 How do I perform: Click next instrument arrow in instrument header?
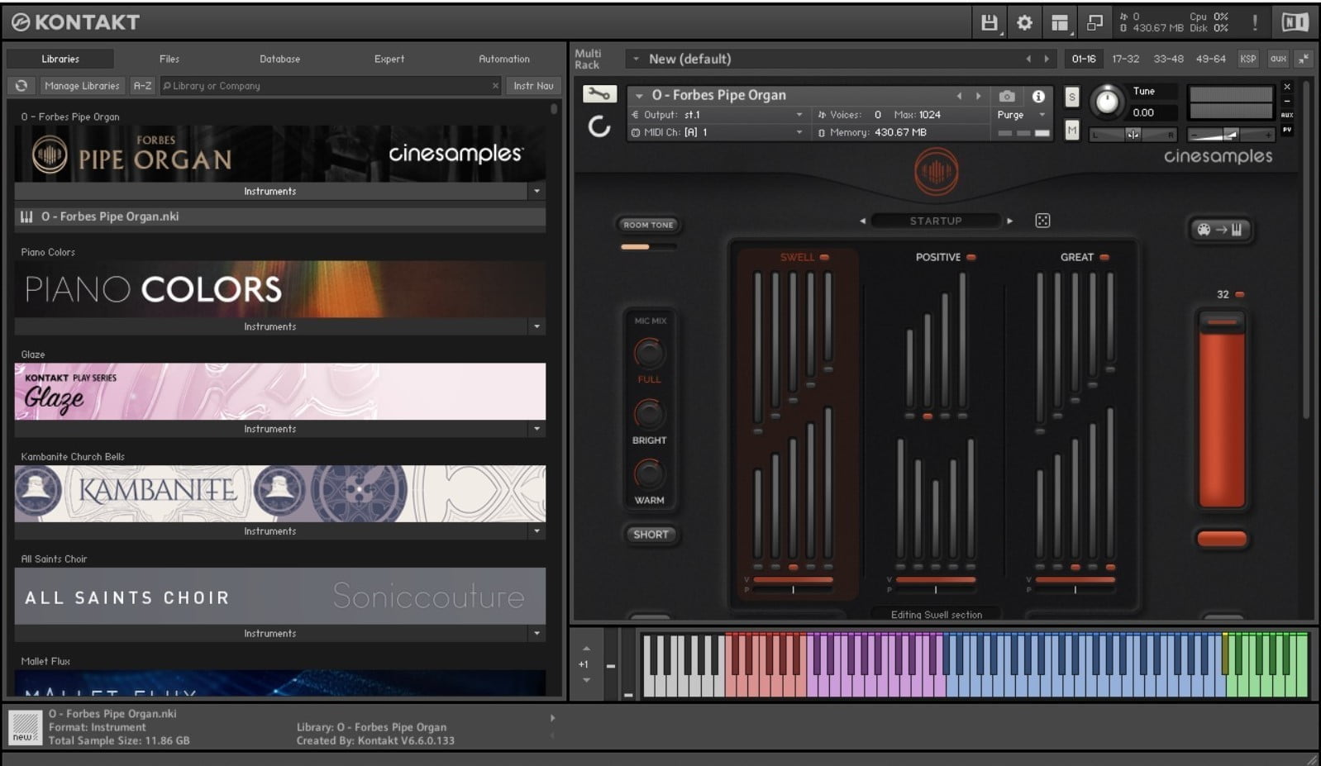(x=979, y=95)
